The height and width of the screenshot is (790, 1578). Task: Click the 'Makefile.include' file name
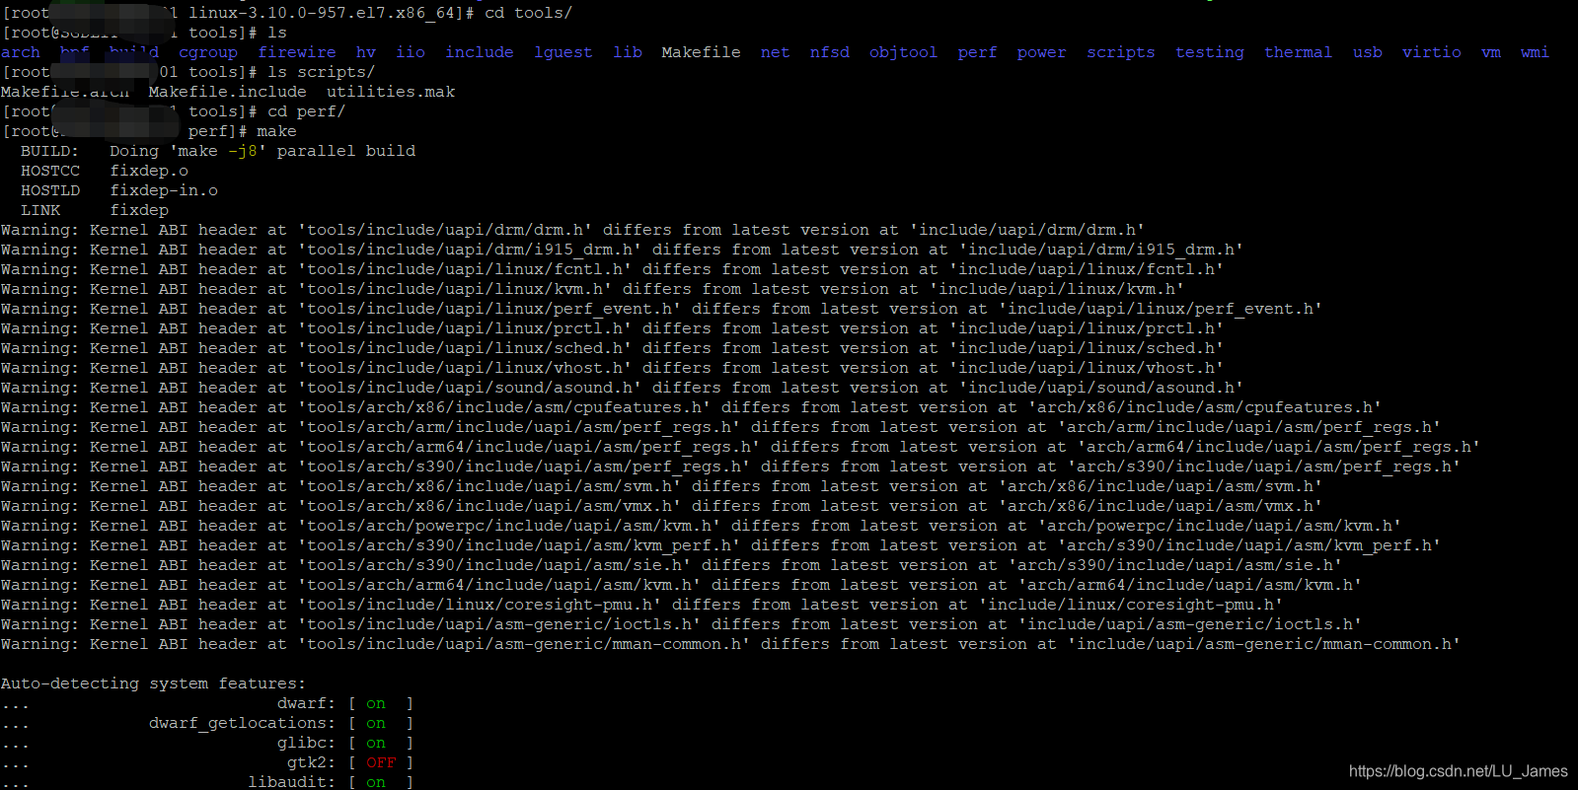(x=228, y=92)
